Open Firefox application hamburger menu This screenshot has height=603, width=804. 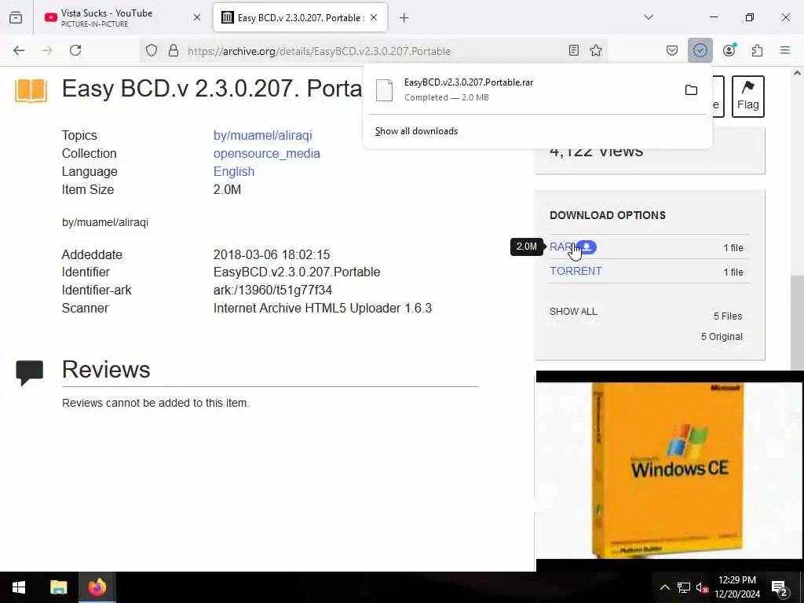(785, 50)
